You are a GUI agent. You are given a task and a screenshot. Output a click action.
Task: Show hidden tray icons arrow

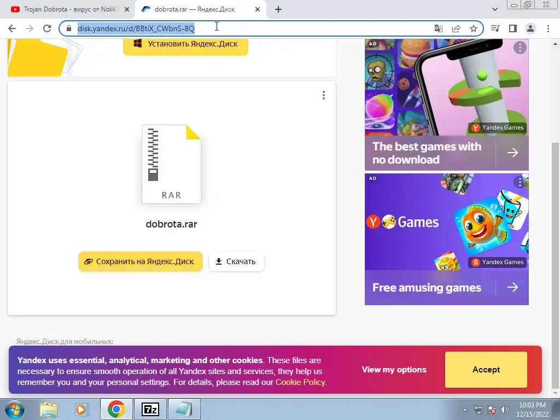[x=465, y=410]
